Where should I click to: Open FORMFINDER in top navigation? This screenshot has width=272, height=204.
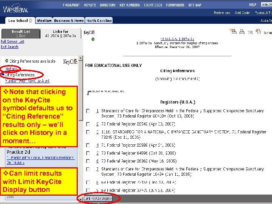[x=175, y=5]
